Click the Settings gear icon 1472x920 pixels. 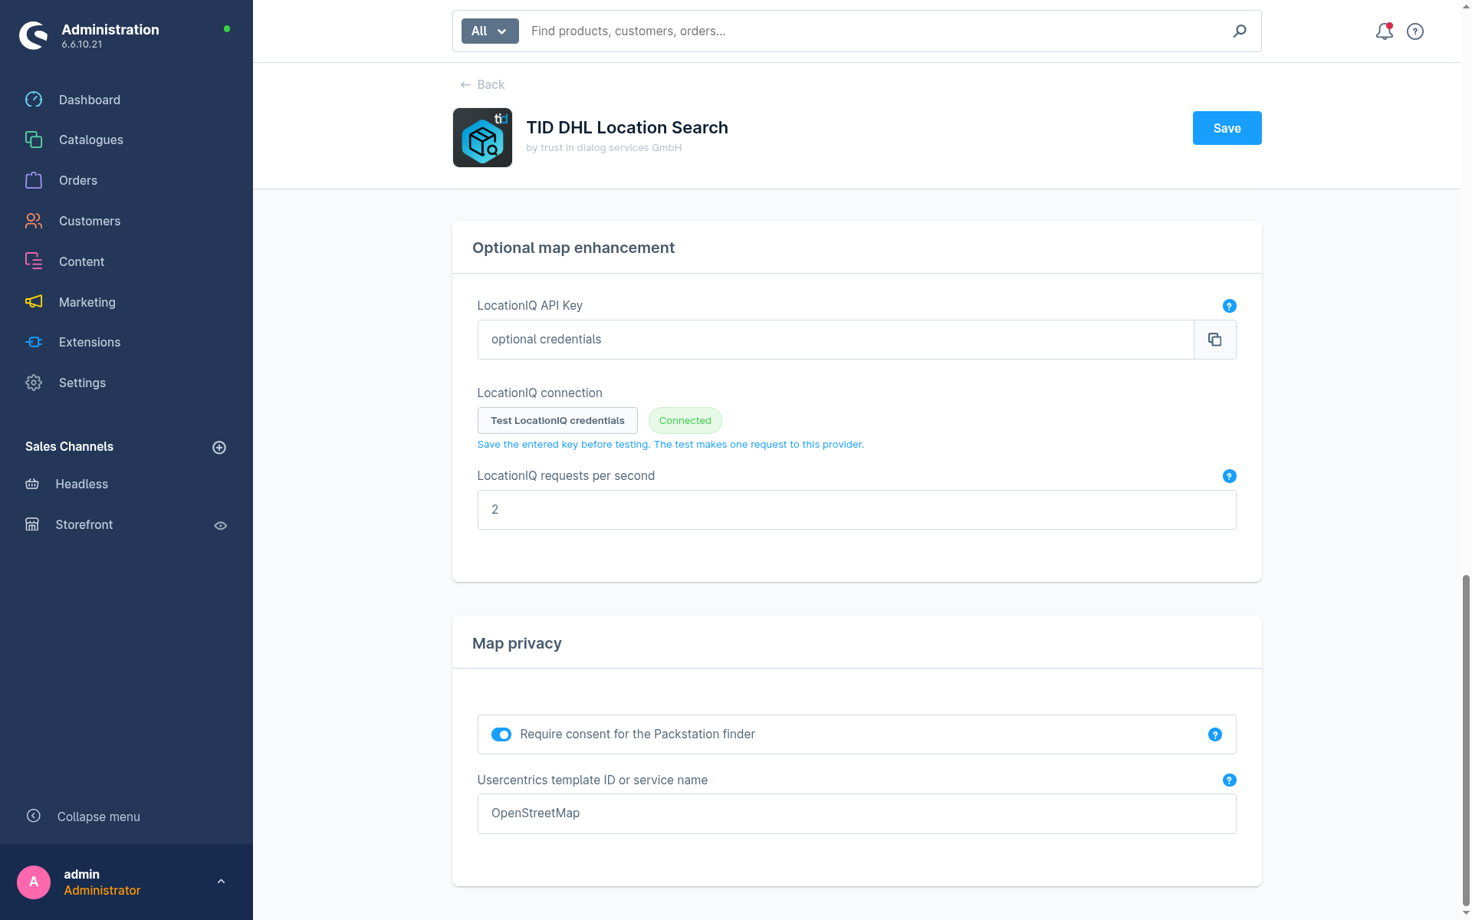point(34,383)
